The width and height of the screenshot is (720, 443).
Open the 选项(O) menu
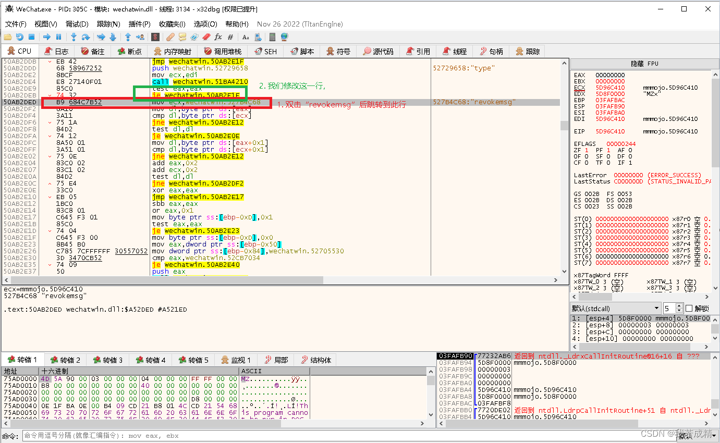(x=205, y=24)
